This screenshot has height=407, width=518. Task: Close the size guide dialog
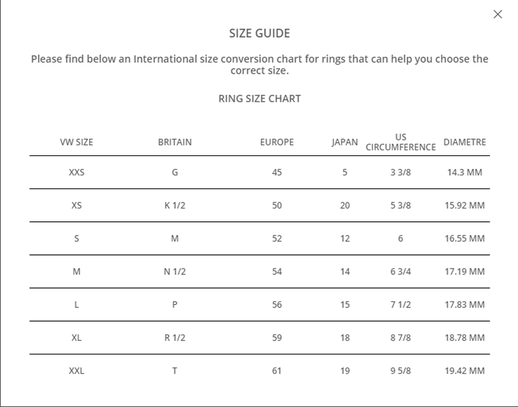(497, 14)
